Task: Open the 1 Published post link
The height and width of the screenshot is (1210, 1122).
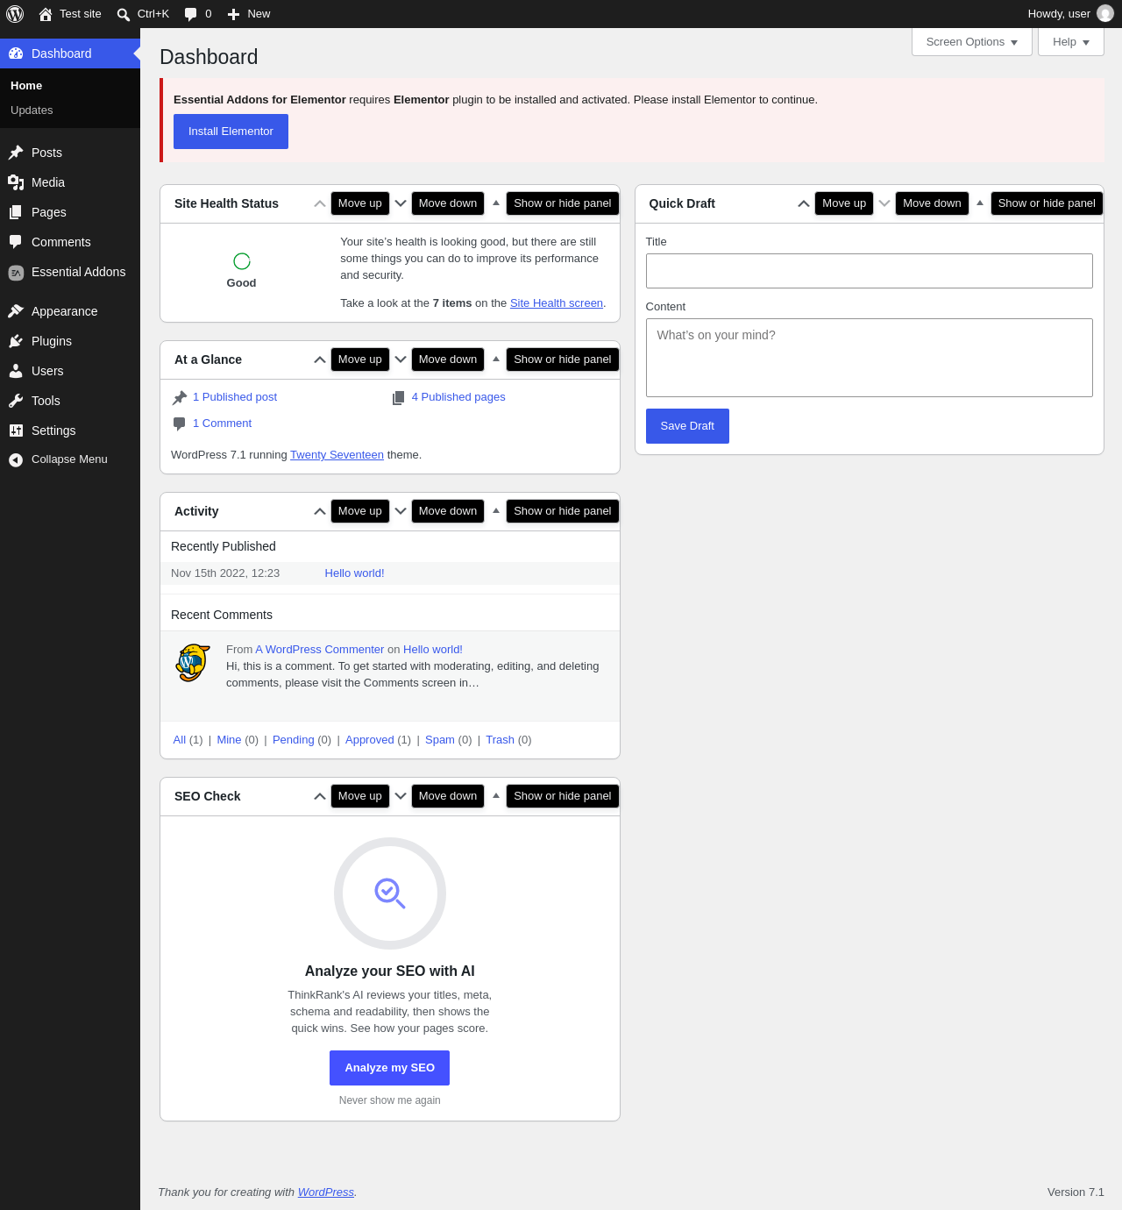Action: 235,397
